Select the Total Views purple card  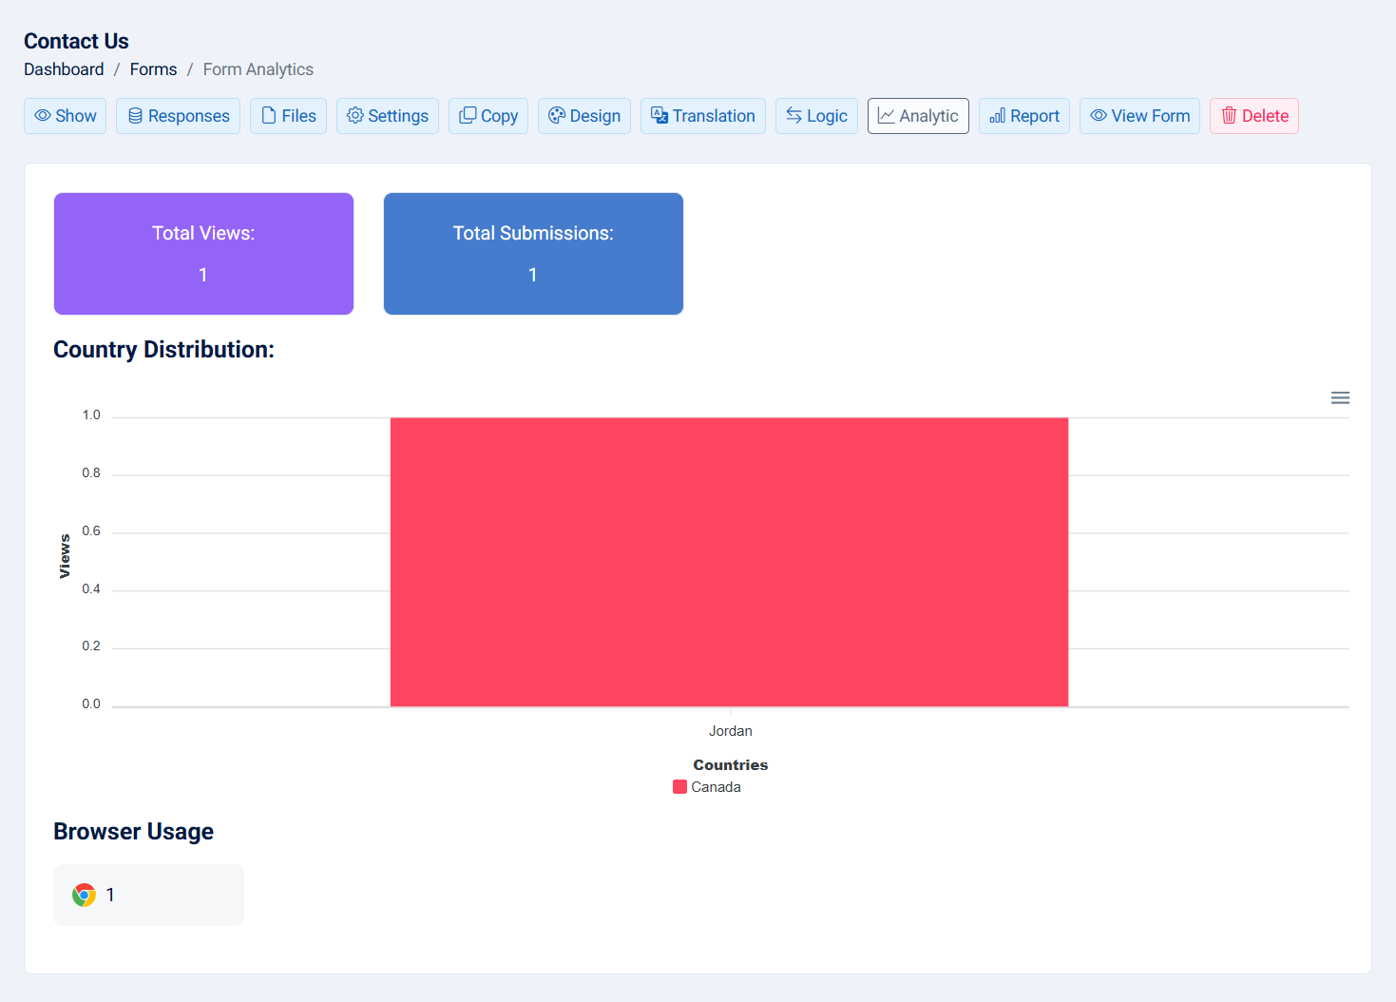[203, 254]
